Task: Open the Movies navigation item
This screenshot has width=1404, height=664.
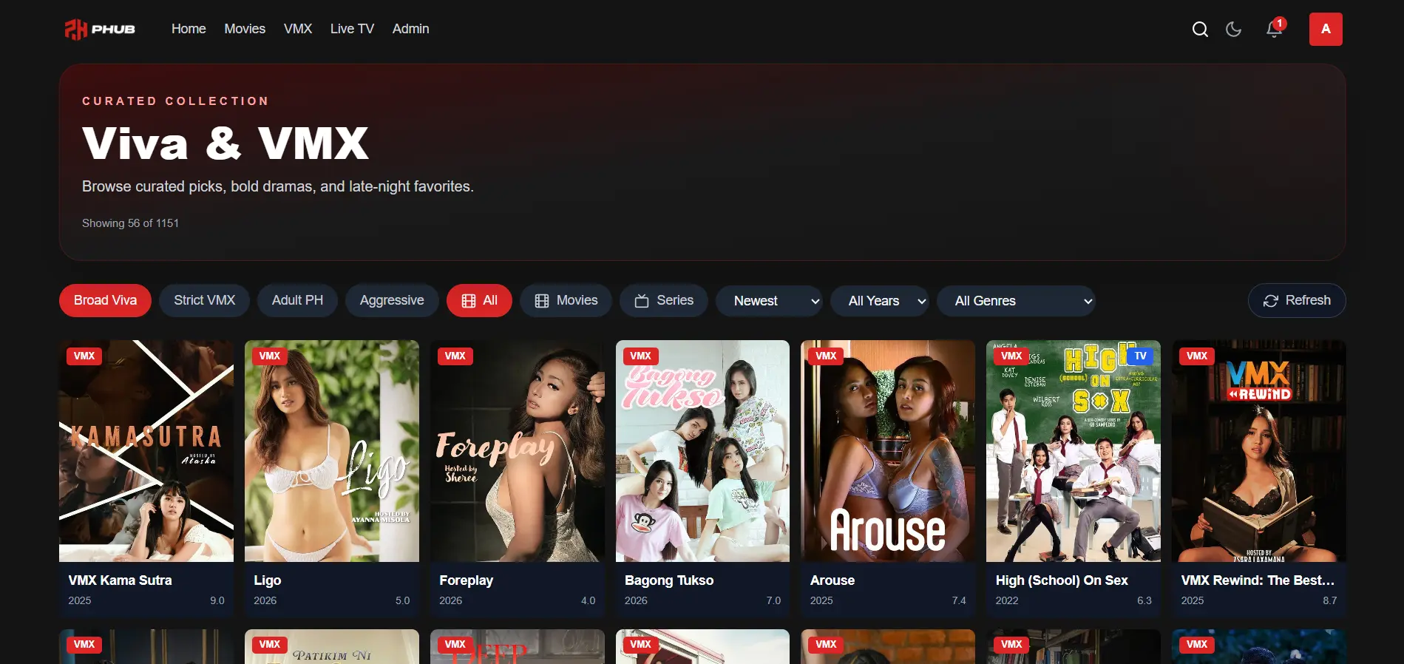Action: (245, 29)
